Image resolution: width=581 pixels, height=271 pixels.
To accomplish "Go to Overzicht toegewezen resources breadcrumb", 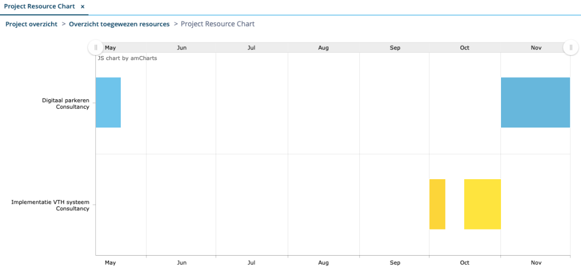I will [x=119, y=24].
